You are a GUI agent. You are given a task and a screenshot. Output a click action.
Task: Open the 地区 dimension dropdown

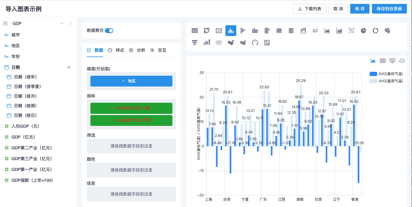coord(131,81)
